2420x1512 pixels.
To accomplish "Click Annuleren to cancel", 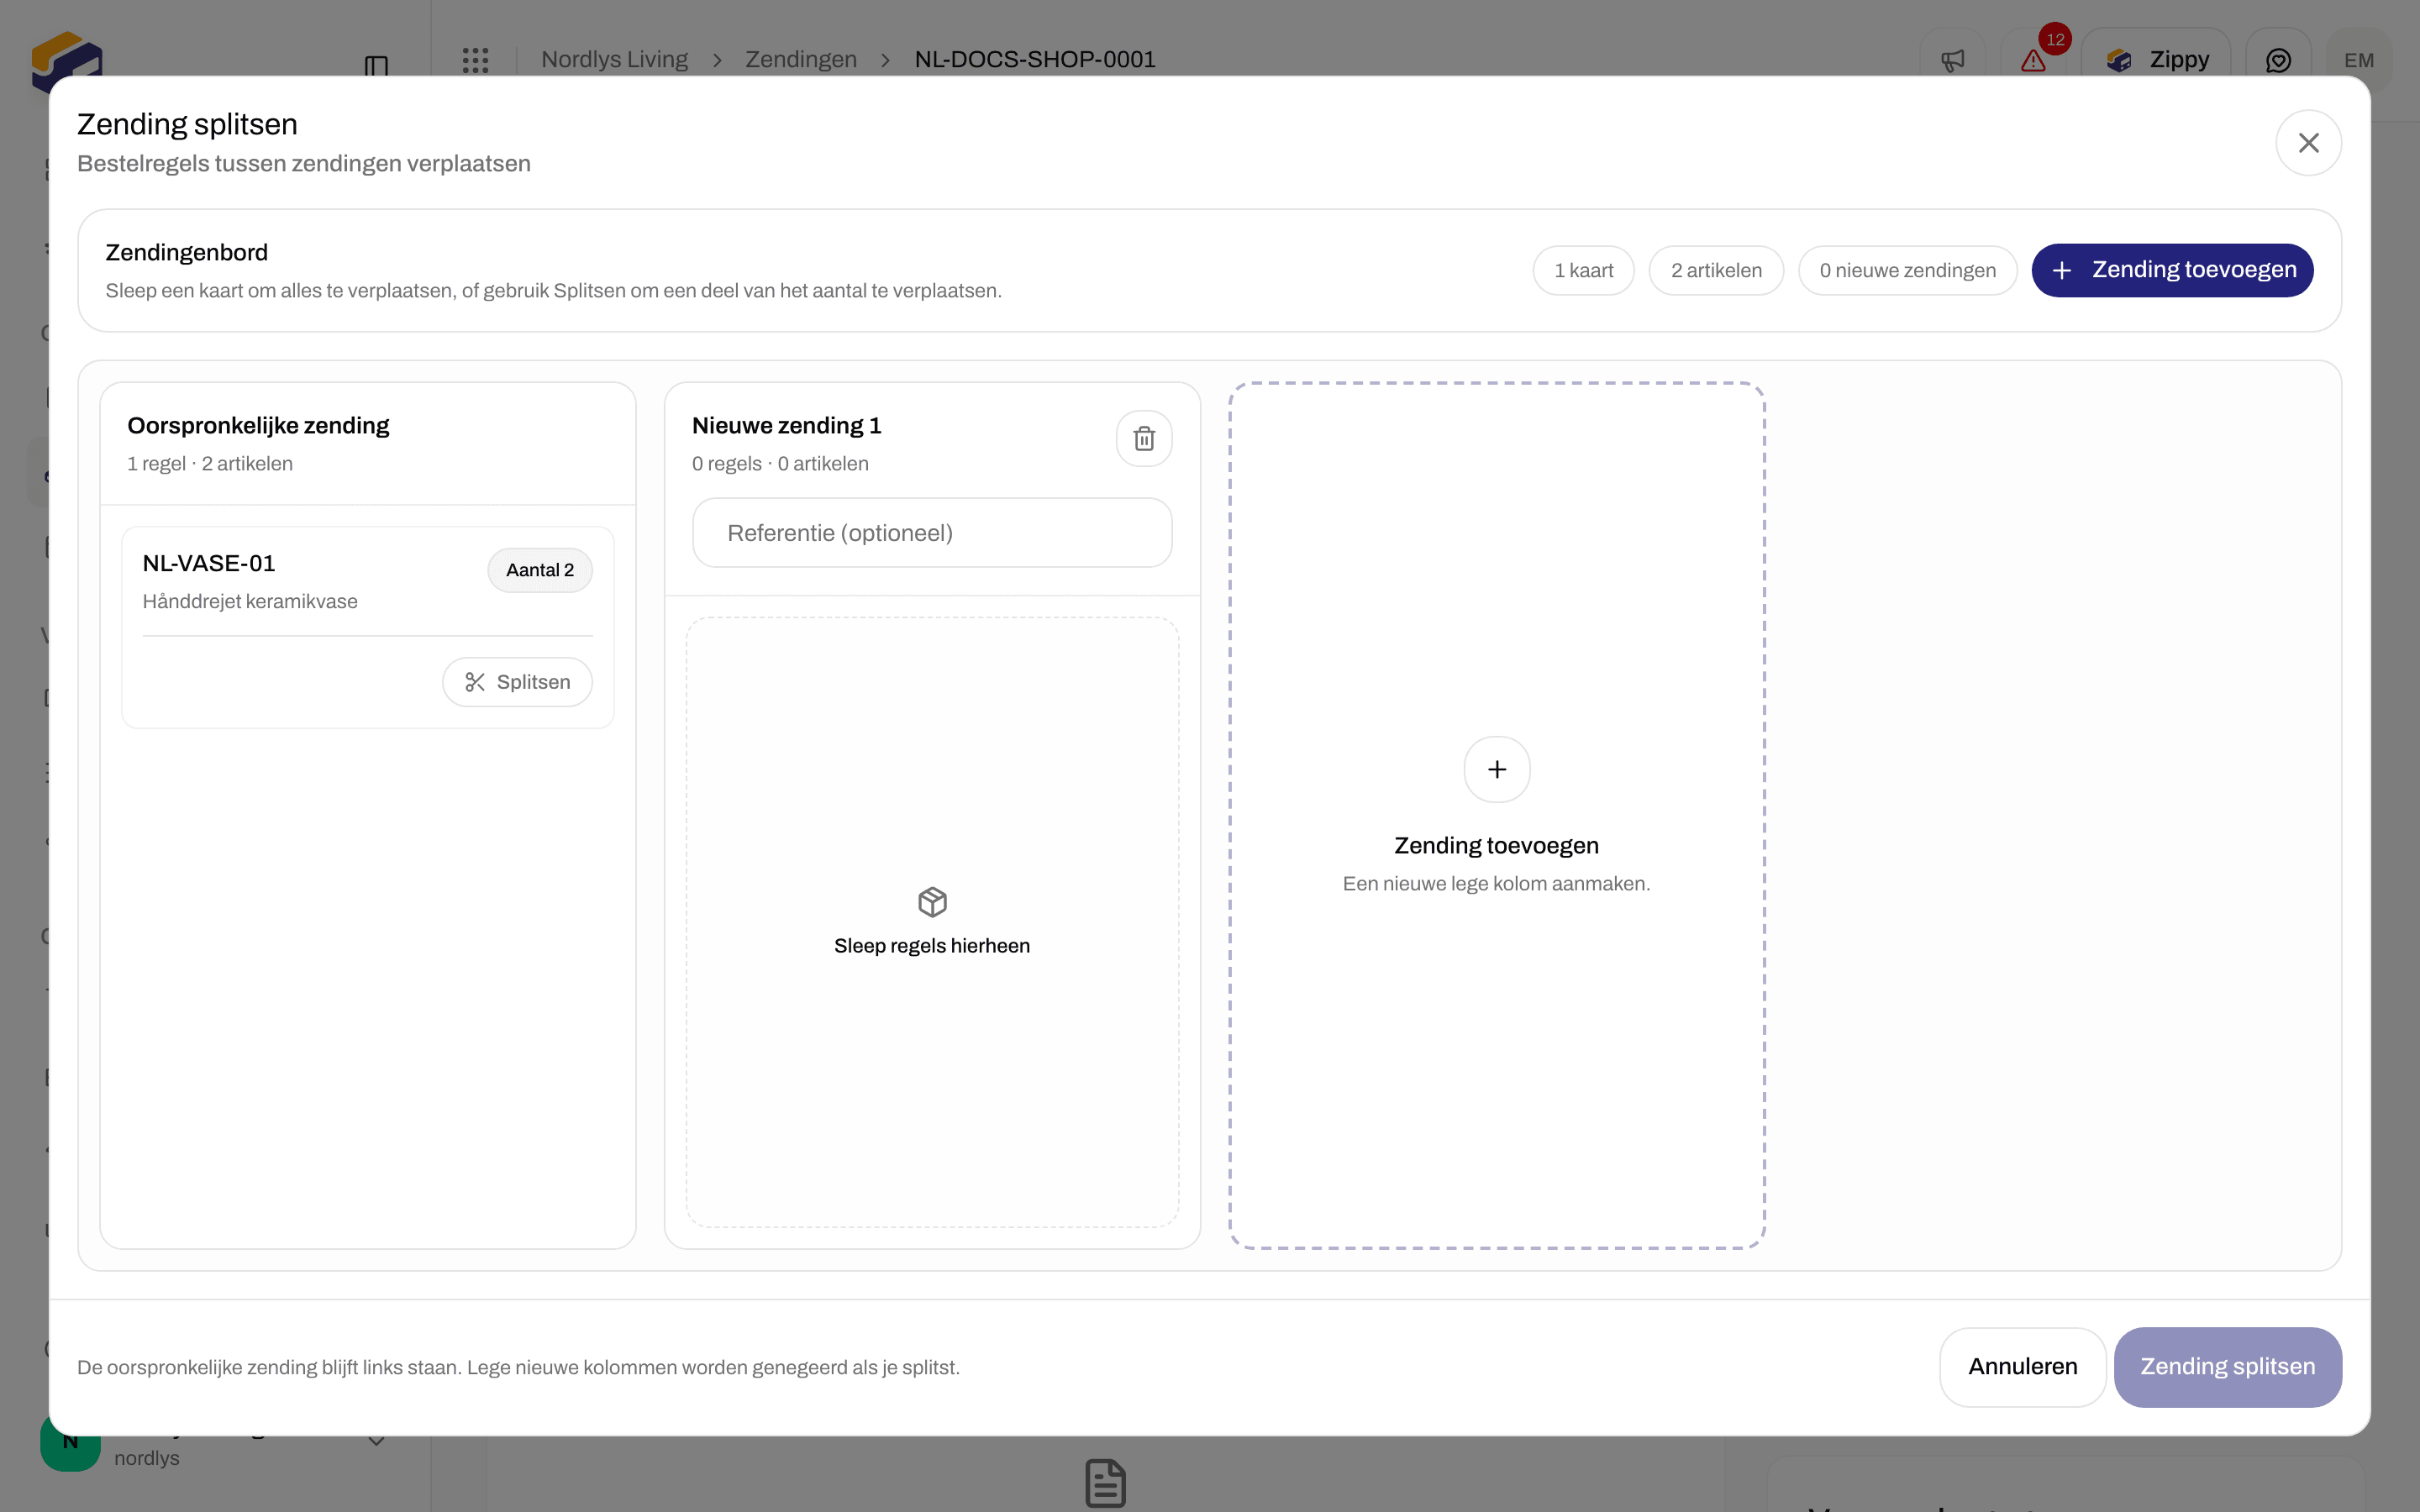I will coord(2022,1367).
